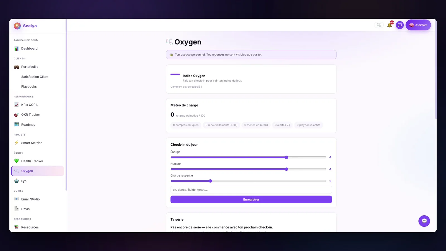Focus the 'ex. dense, fluide, tendu...' input field
446x251 pixels.
tap(251, 190)
